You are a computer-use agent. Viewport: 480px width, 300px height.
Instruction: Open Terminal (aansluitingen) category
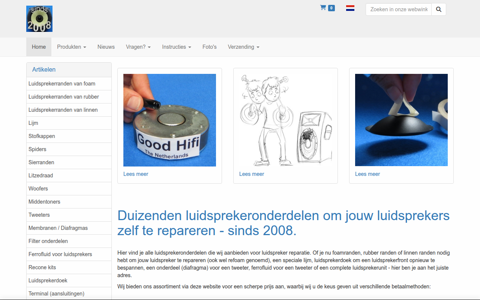[x=69, y=294]
